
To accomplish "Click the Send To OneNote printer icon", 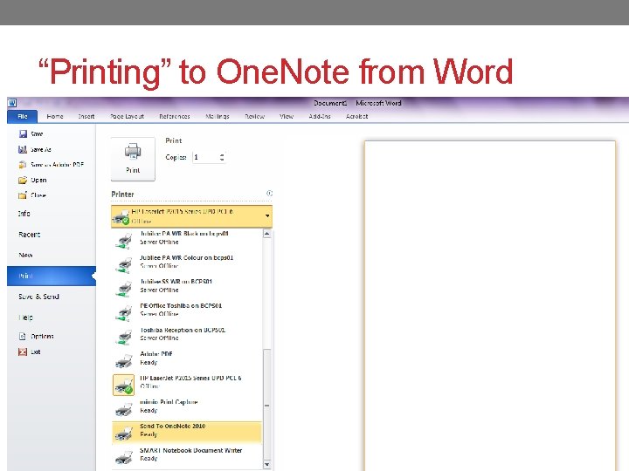I will (x=123, y=433).
